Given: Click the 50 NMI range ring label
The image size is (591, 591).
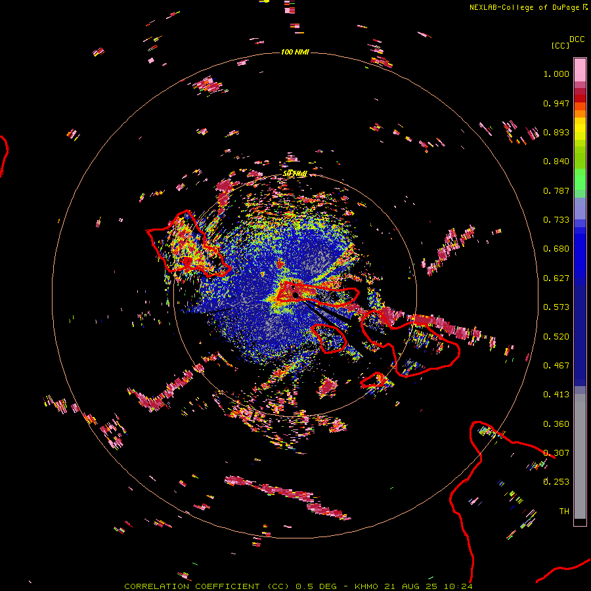Looking at the screenshot, I should coord(295,173).
